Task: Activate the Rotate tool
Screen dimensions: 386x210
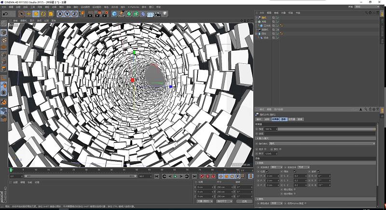Action: [43, 14]
